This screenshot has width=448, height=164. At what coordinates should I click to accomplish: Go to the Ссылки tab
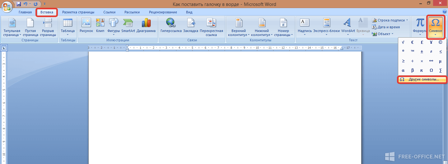[x=109, y=12]
